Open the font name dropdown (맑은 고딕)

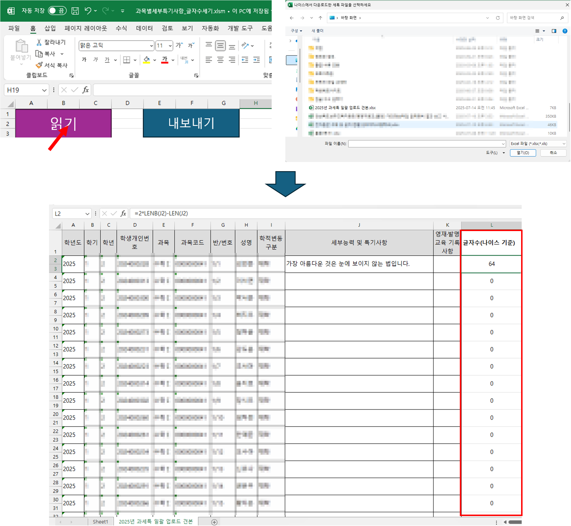point(151,46)
